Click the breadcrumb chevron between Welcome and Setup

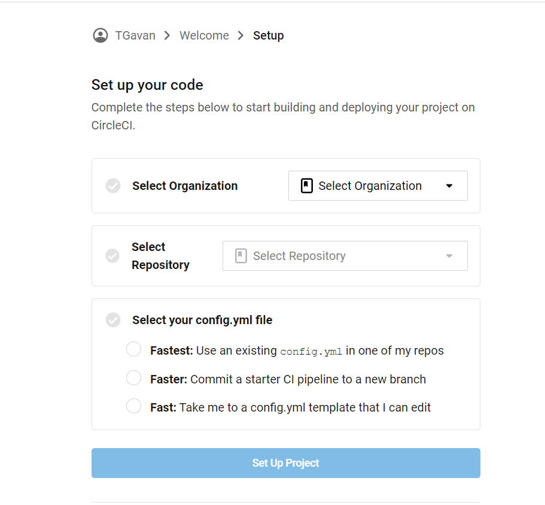click(x=241, y=35)
